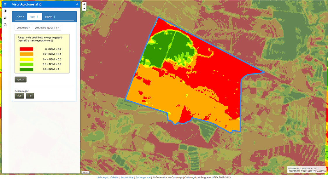Open the Avís legal link

pos(103,177)
